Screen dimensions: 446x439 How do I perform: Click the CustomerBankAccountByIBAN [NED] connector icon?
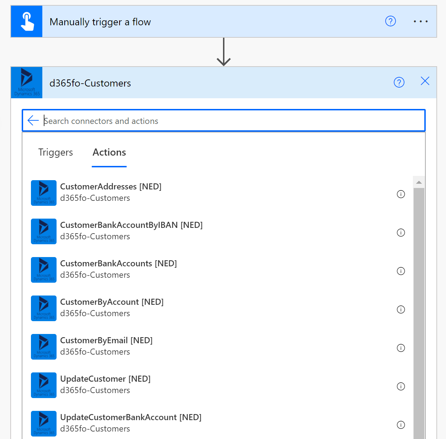44,231
